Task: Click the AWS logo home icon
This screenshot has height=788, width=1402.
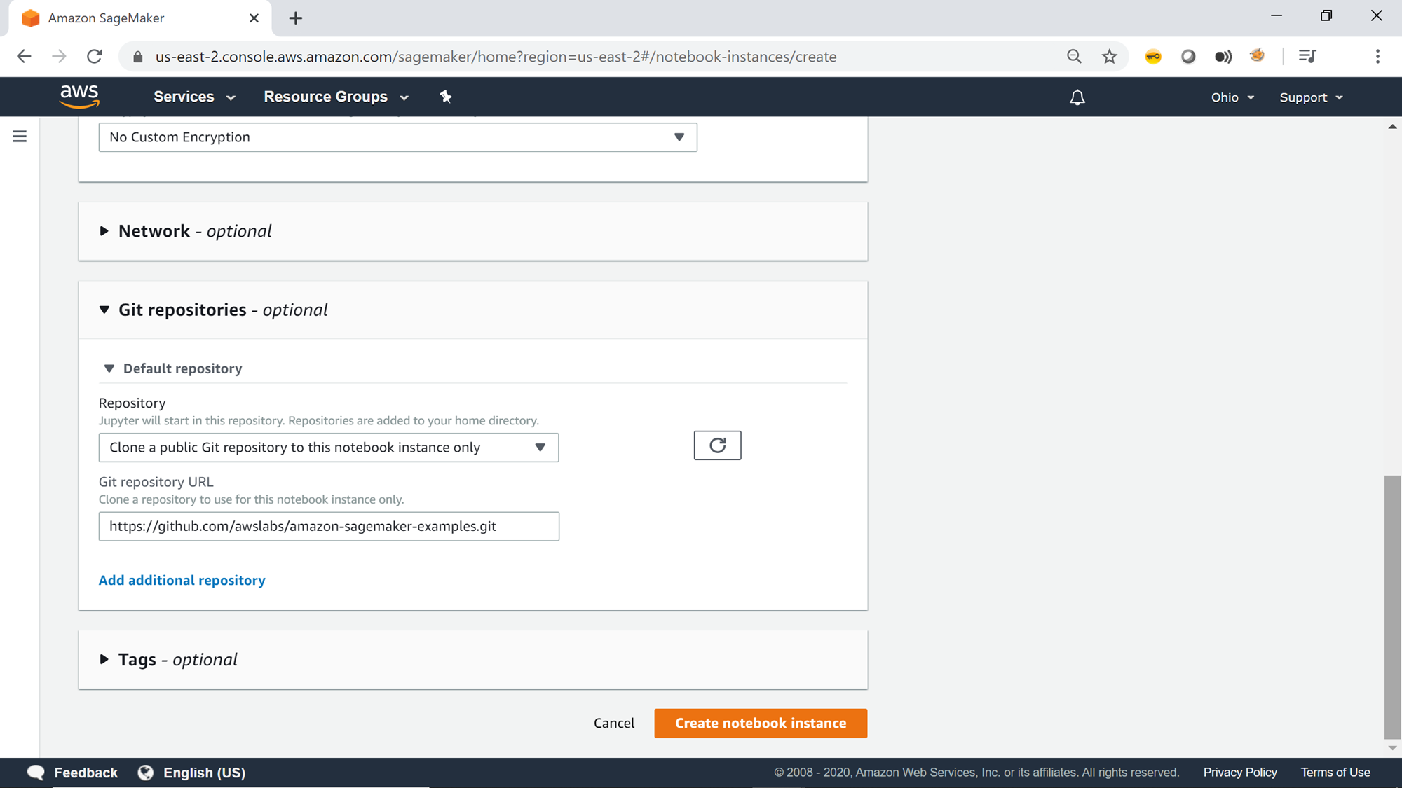Action: [79, 97]
